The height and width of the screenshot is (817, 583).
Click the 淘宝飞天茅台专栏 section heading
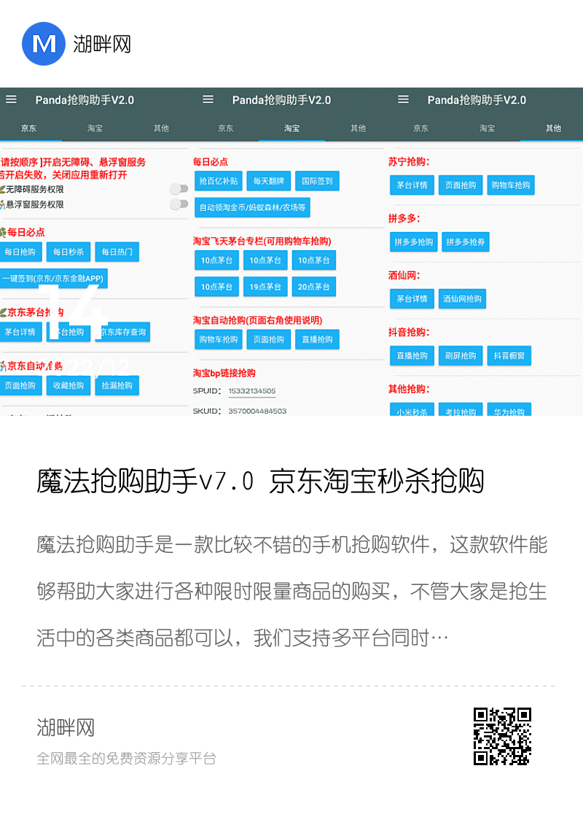click(262, 241)
